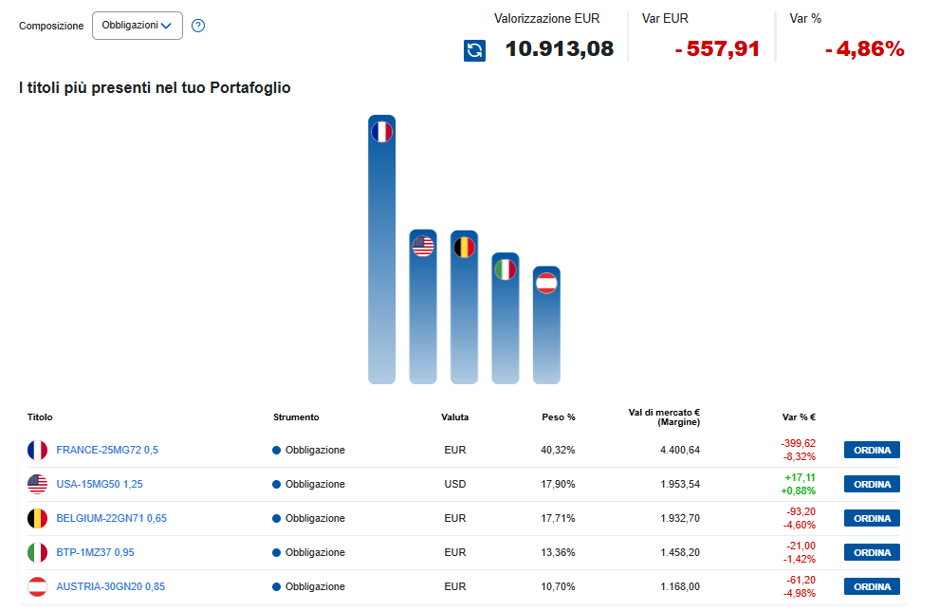Open the BELGIUM-22GN71 0,65 bond link
Image resolution: width=939 pixels, height=611 pixels.
tap(111, 518)
